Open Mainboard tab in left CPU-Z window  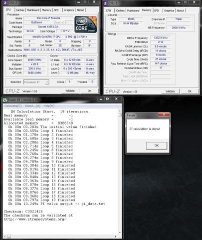pos(33,10)
